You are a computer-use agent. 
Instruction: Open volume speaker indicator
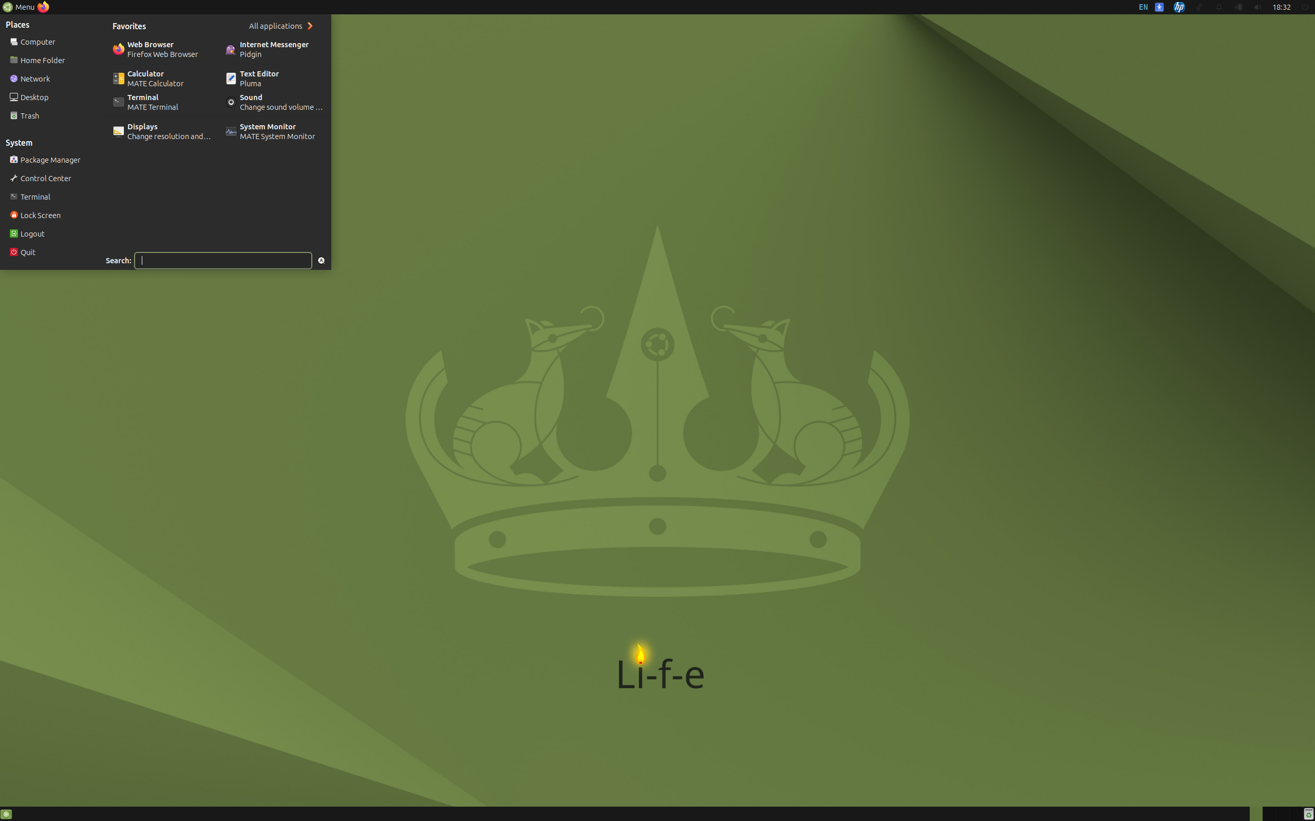click(1257, 7)
